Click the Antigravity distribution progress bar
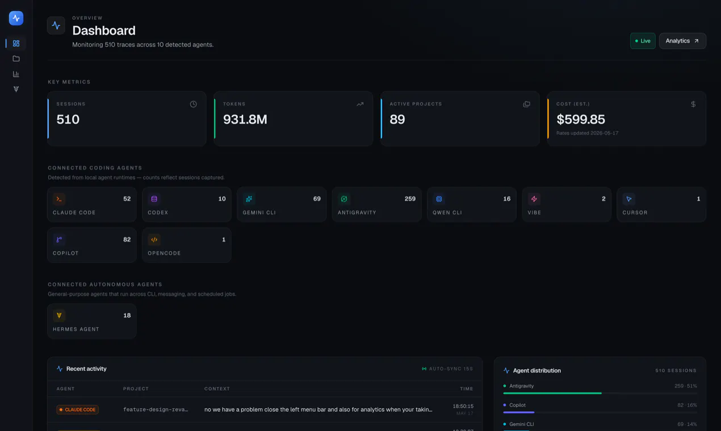Screen dimensions: 721x431 [600, 393]
